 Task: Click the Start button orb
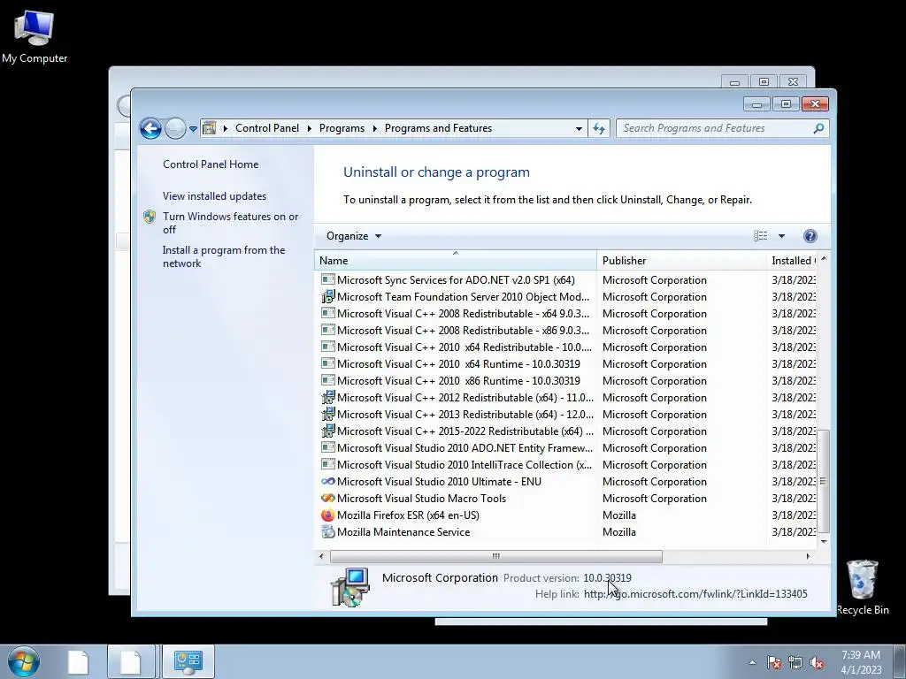24,661
